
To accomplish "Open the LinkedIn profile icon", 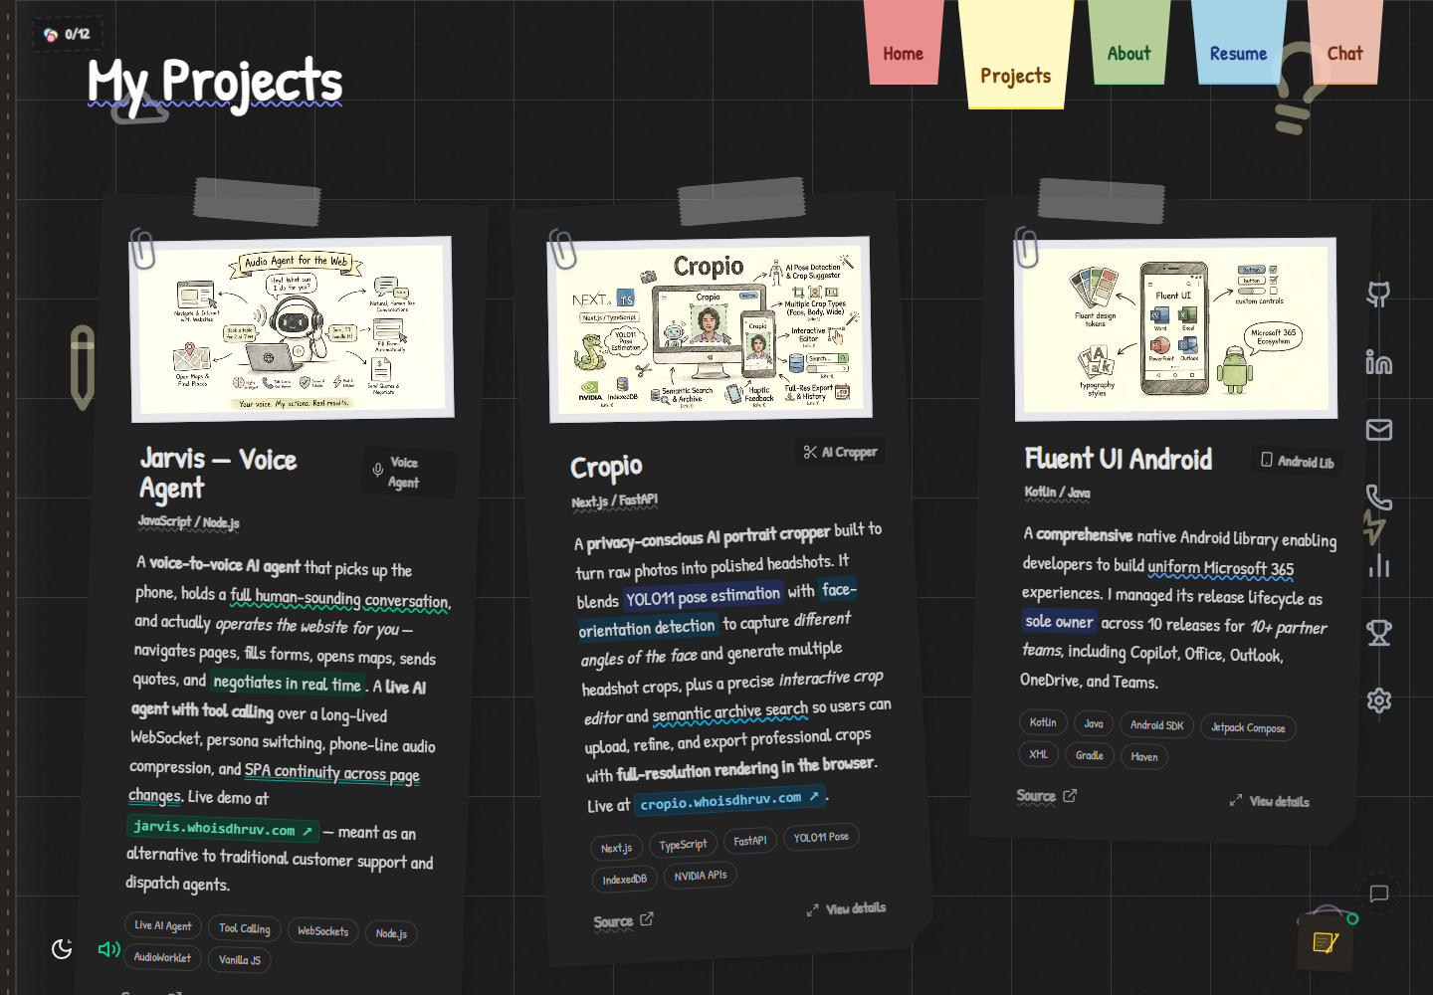I will tap(1378, 362).
